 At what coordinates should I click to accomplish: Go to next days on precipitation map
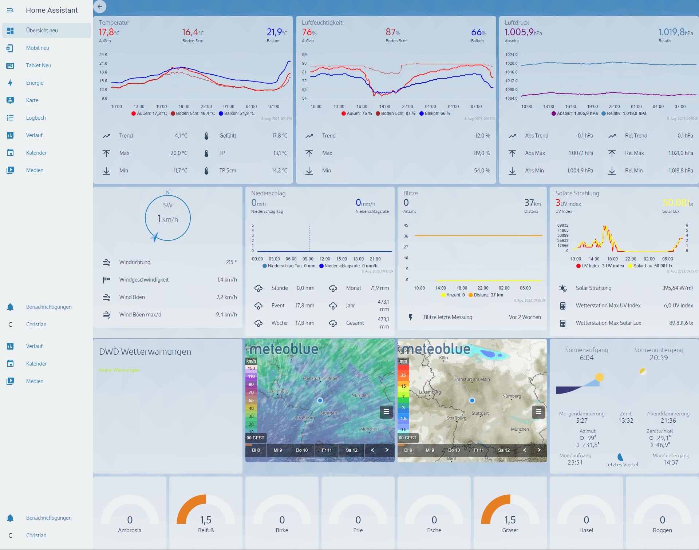tap(539, 450)
